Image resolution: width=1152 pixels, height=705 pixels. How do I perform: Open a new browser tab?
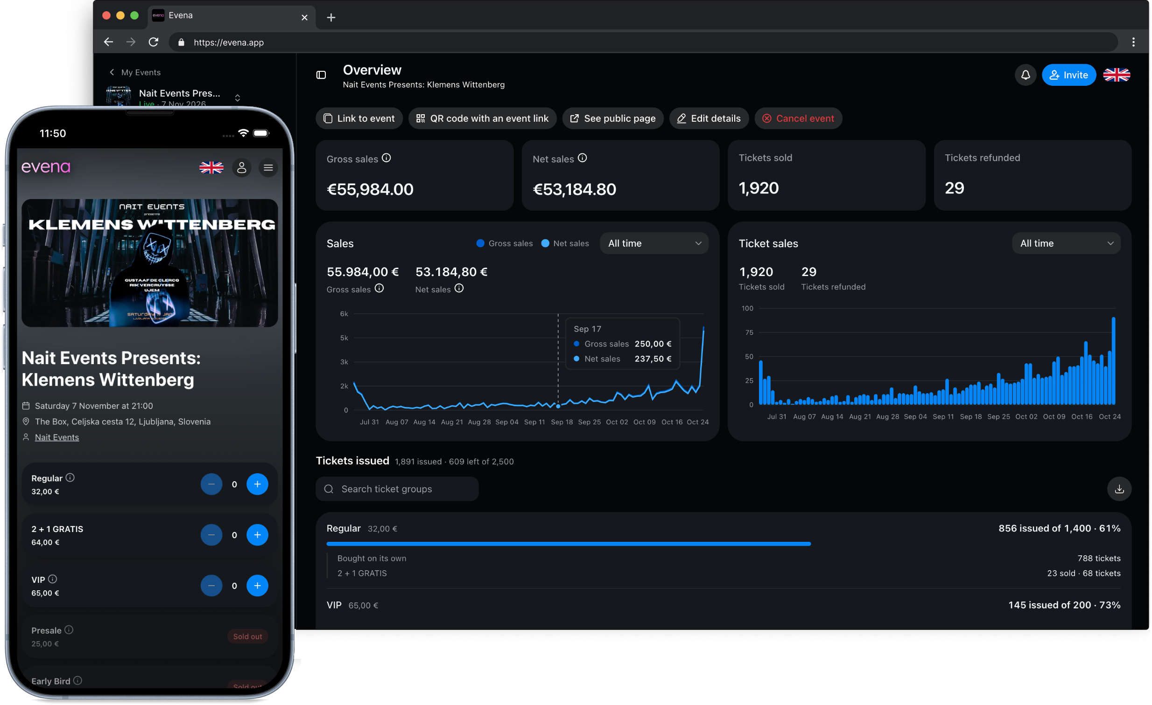tap(331, 17)
